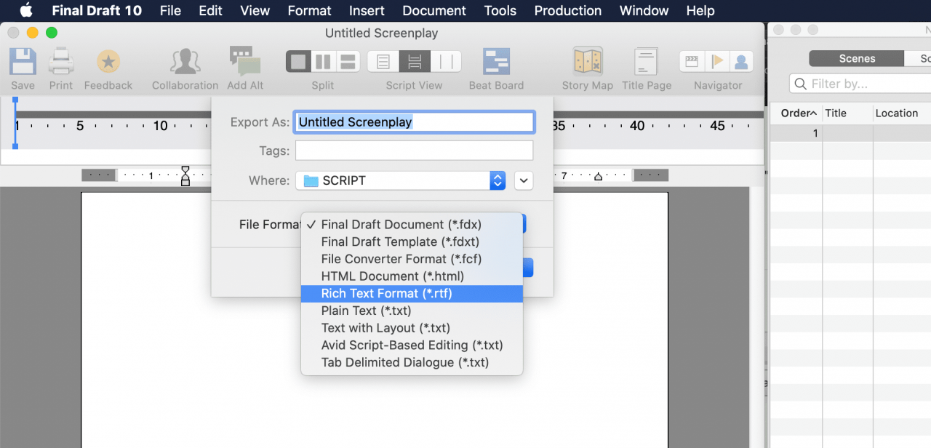Open the Production menu in menu bar
The height and width of the screenshot is (448, 931).
567,11
